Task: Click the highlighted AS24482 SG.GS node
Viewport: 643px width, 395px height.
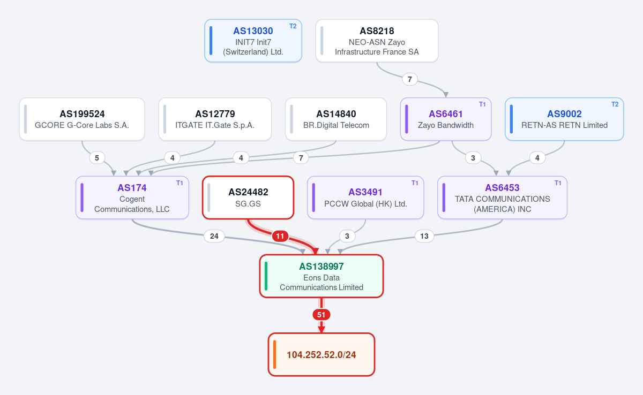Action: point(248,197)
